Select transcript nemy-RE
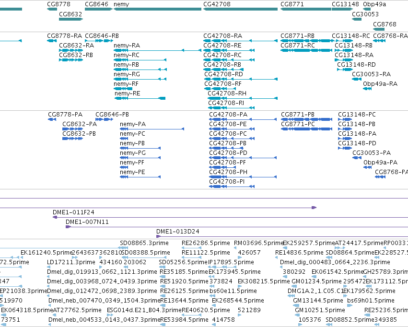This screenshot has width=408, height=327. 140,98
